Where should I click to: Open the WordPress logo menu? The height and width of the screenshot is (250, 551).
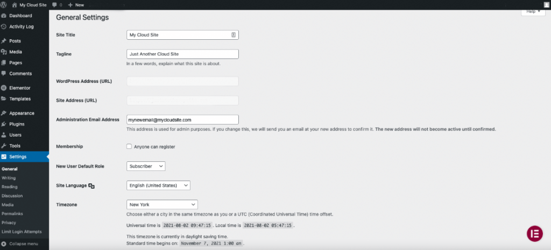(x=3, y=5)
